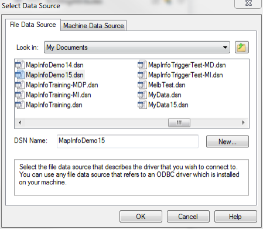Click the horizontal scrollbar thumb

pyautogui.click(x=179, y=123)
